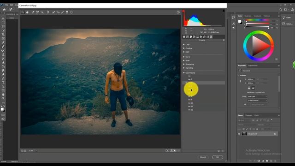Select the Transform tool in Camera Raw
Image resolution: width=295 pixels, height=166 pixels.
point(48,12)
